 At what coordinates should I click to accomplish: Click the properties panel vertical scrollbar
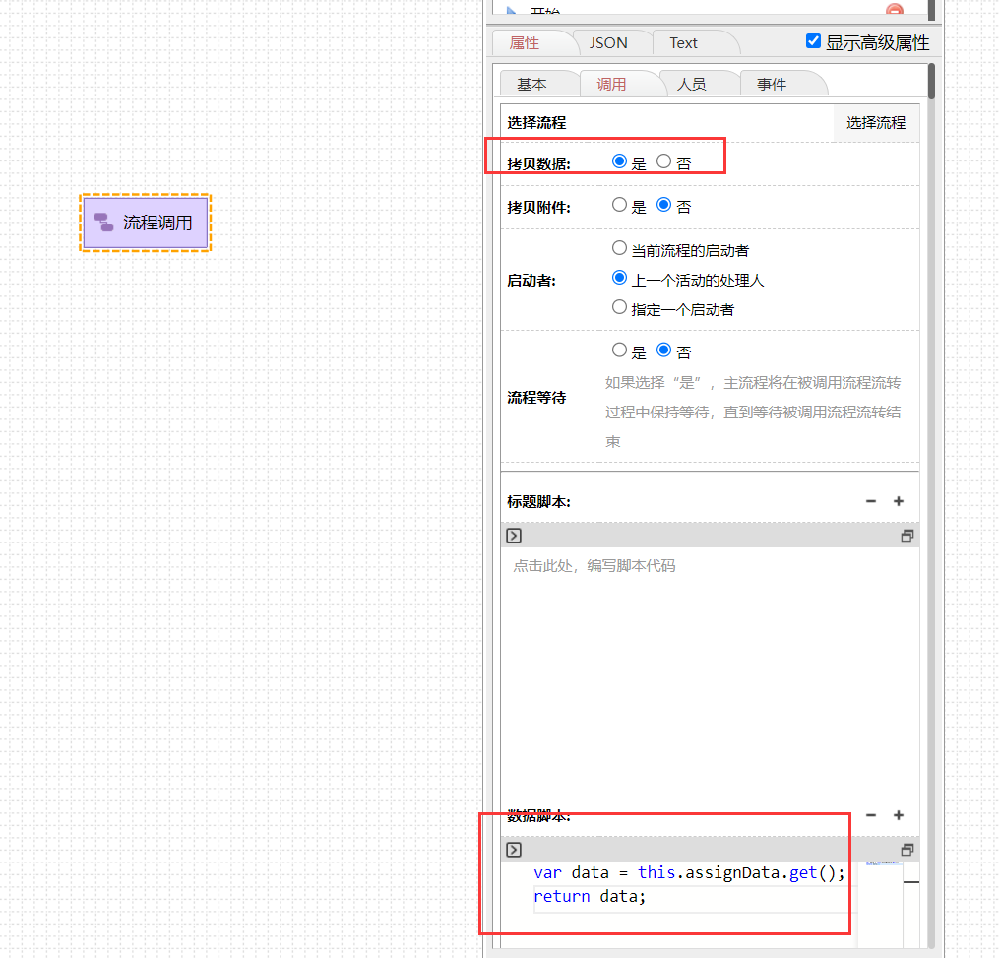(x=932, y=81)
